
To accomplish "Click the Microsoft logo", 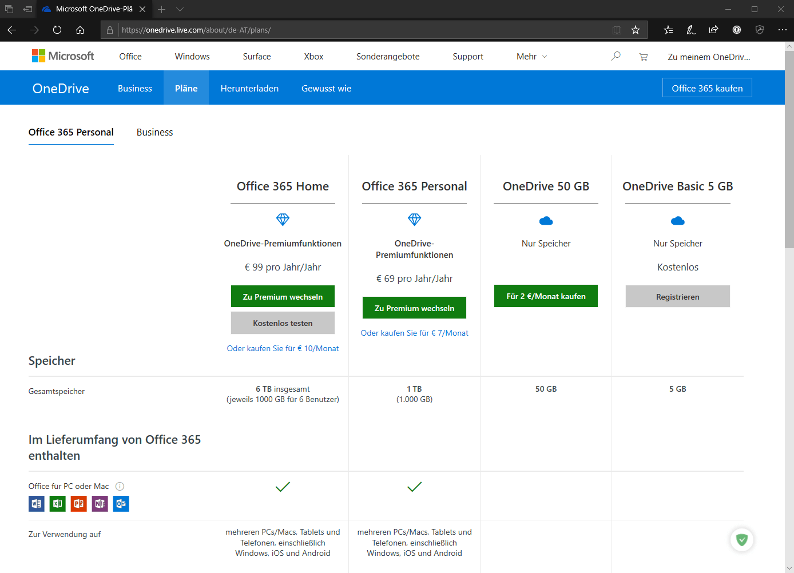I will coord(63,56).
